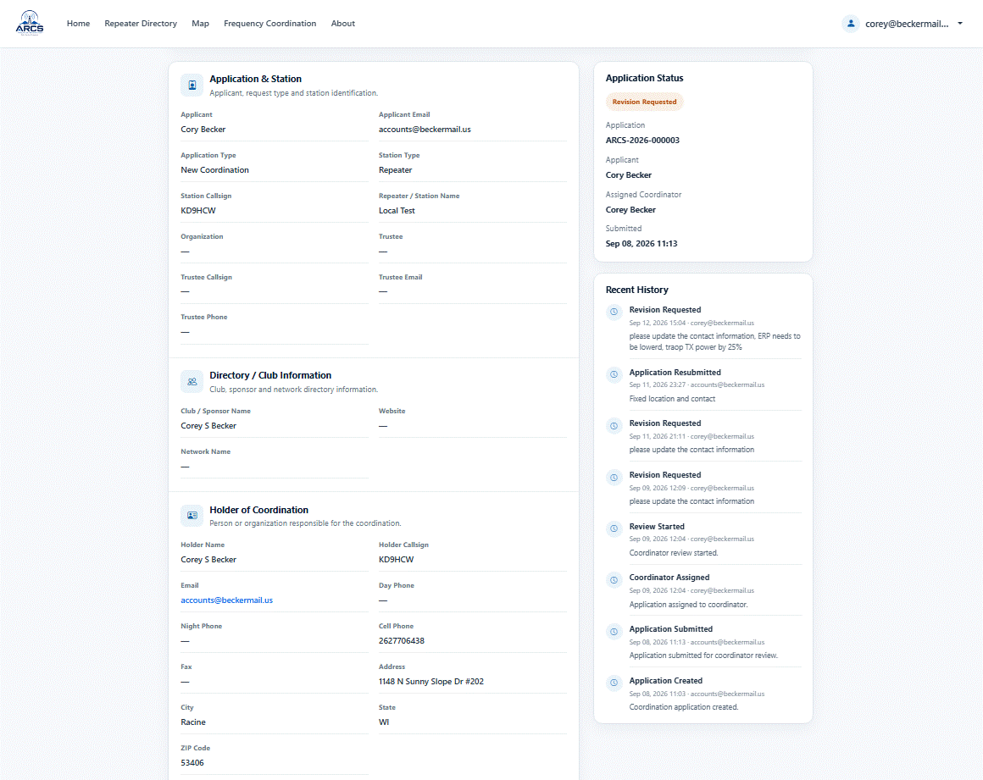983x780 pixels.
Task: Click the Application & Station section icon
Action: tap(192, 86)
